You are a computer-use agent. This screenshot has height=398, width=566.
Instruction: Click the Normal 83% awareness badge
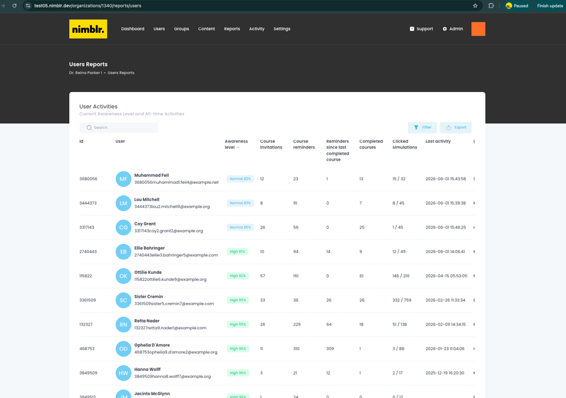pyautogui.click(x=240, y=203)
